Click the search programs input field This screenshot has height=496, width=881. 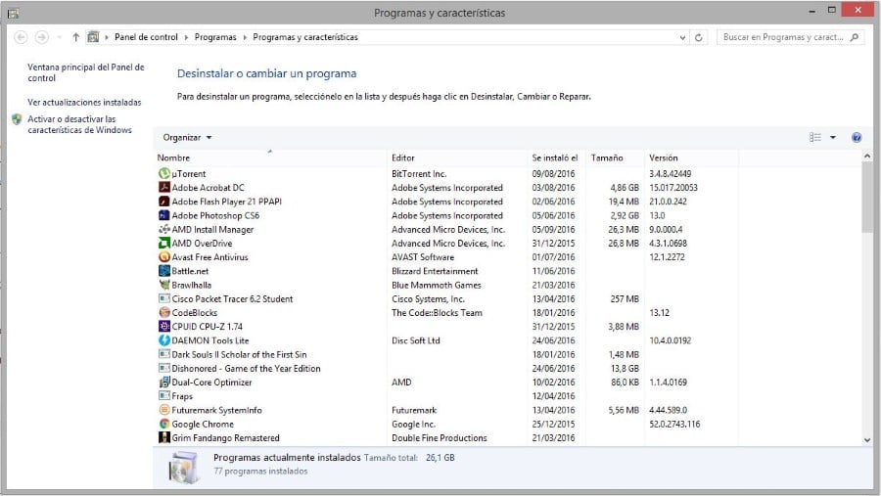tap(783, 37)
